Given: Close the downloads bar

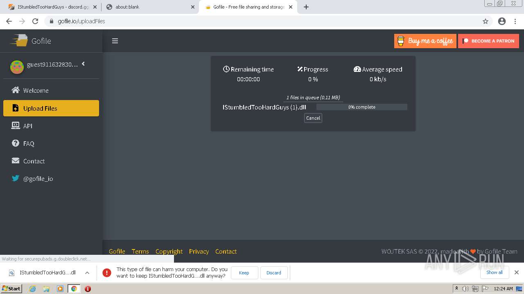Looking at the screenshot, I should 517,272.
